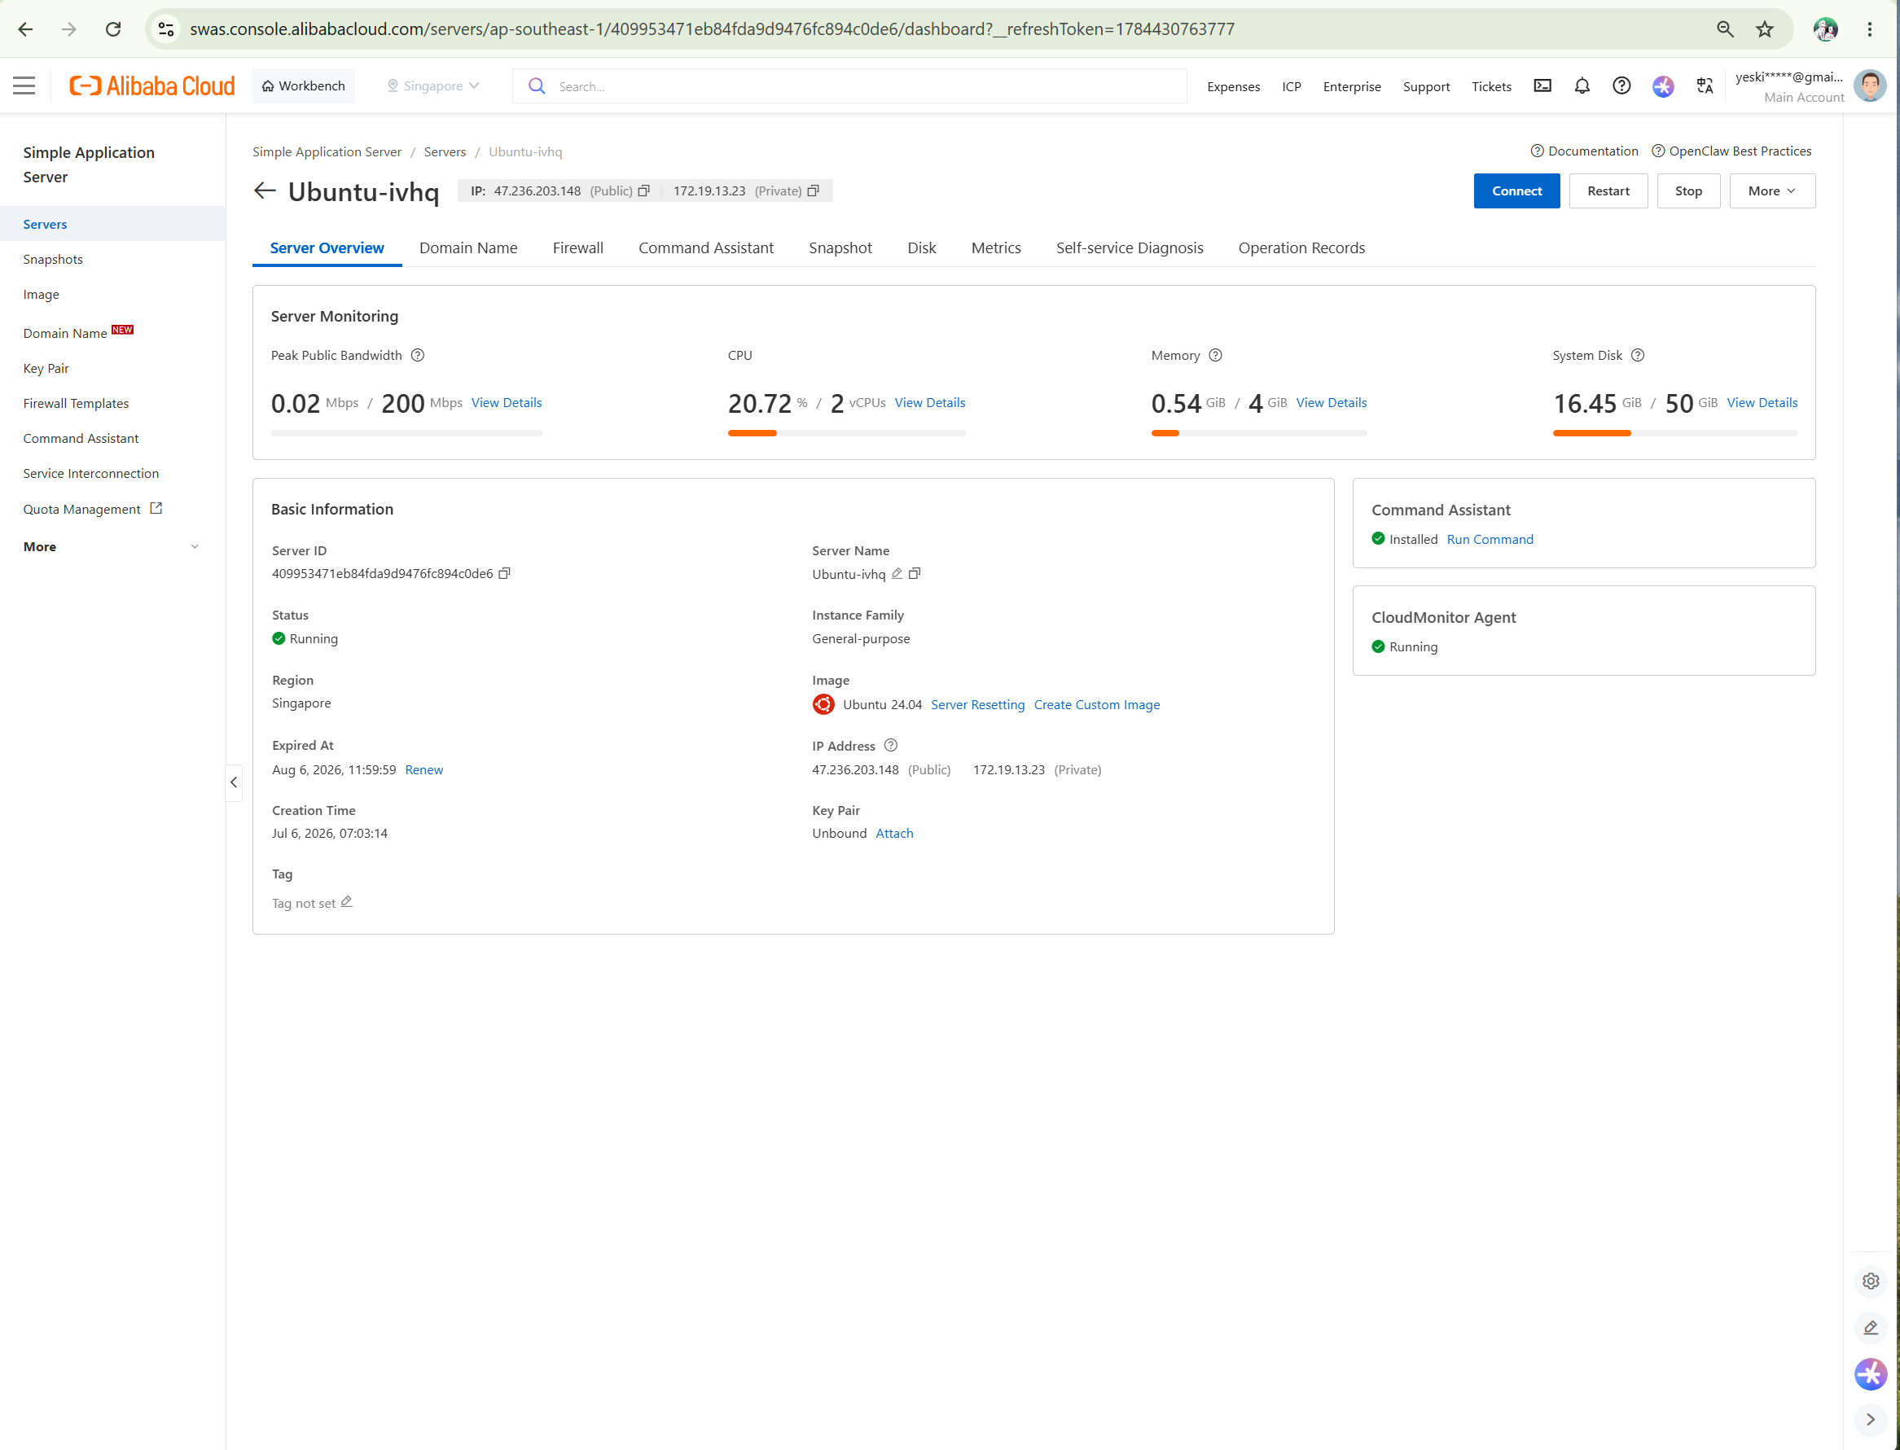
Task: Open the Singapore region selector
Action: [x=432, y=85]
